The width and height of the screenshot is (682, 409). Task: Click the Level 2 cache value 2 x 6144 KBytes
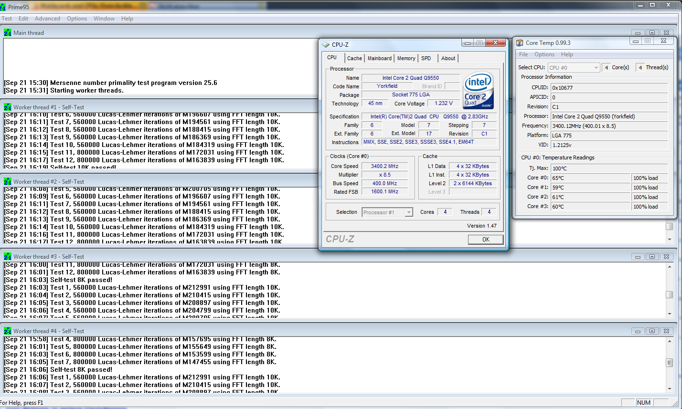point(473,183)
